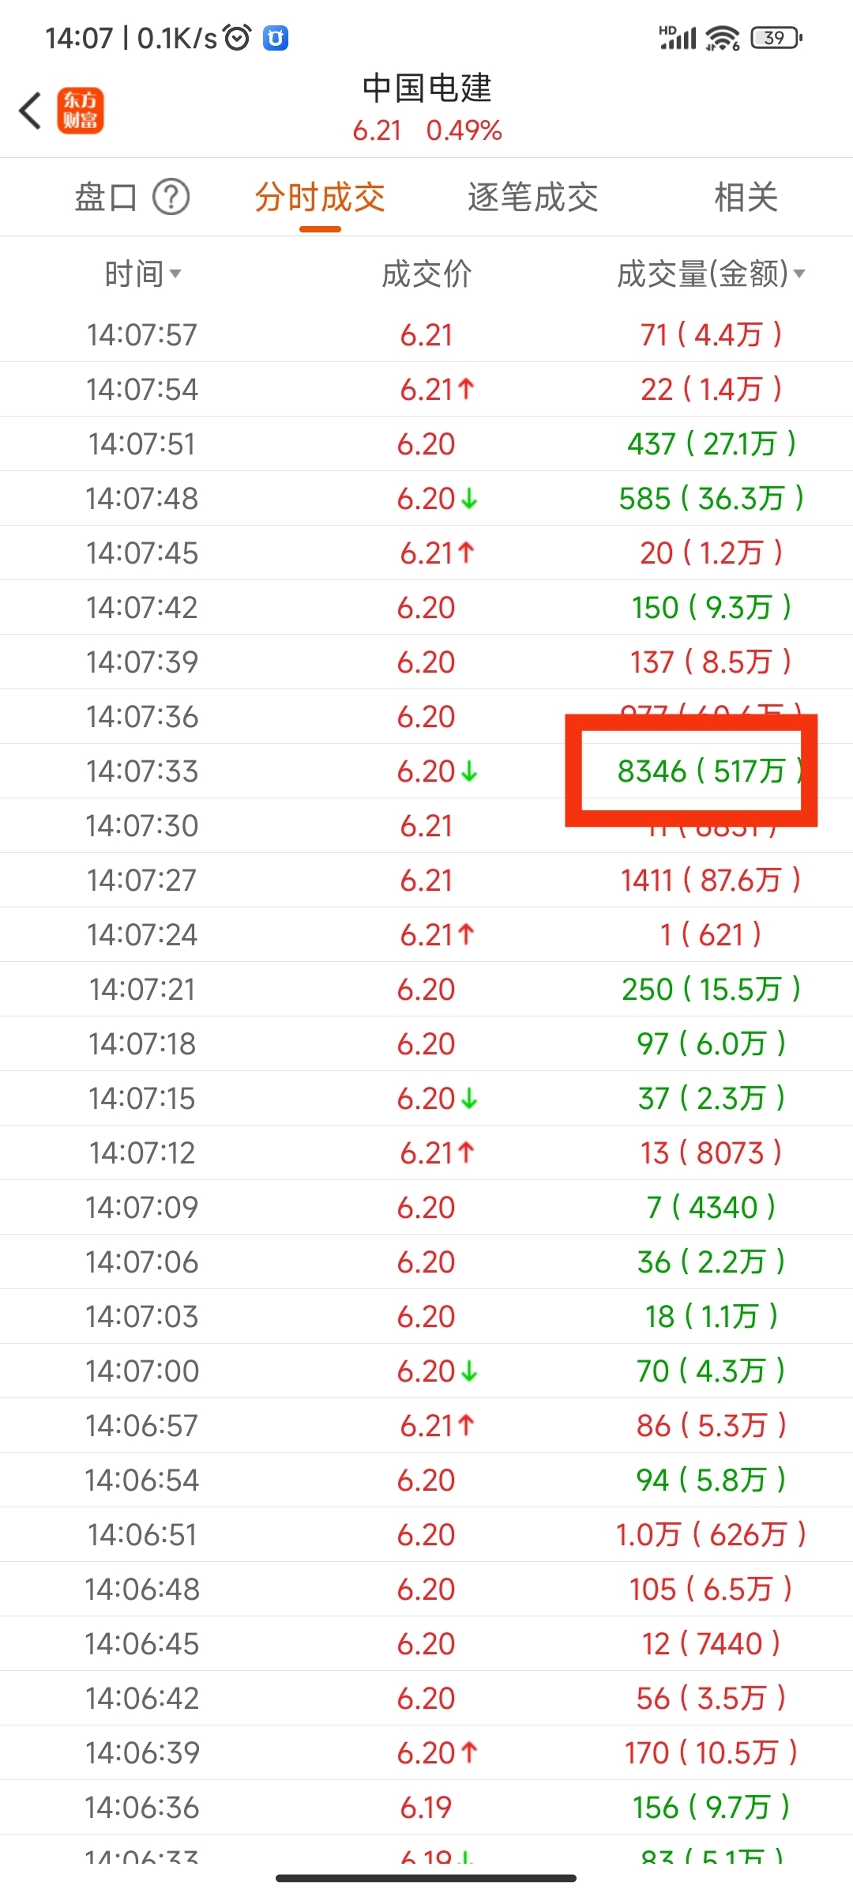The height and width of the screenshot is (1897, 853).
Task: Tap the 6.19 price at 14:06:36
Action: pyautogui.click(x=426, y=1808)
